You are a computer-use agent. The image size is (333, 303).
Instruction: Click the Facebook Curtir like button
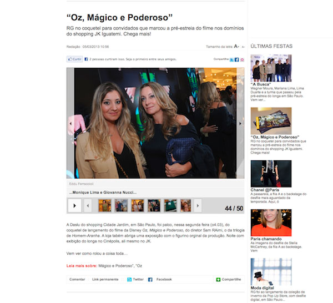tap(74, 59)
